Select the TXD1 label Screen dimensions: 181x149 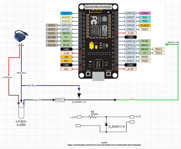pos(145,29)
